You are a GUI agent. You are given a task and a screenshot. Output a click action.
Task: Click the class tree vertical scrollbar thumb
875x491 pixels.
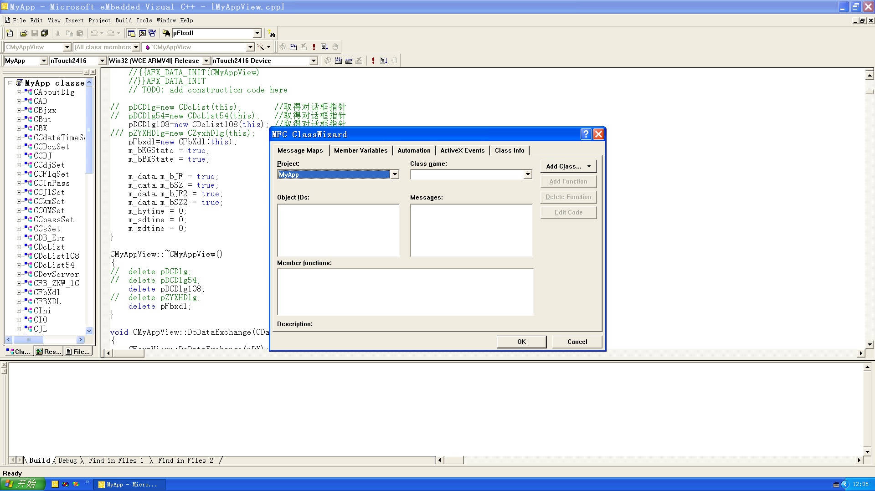(x=89, y=130)
